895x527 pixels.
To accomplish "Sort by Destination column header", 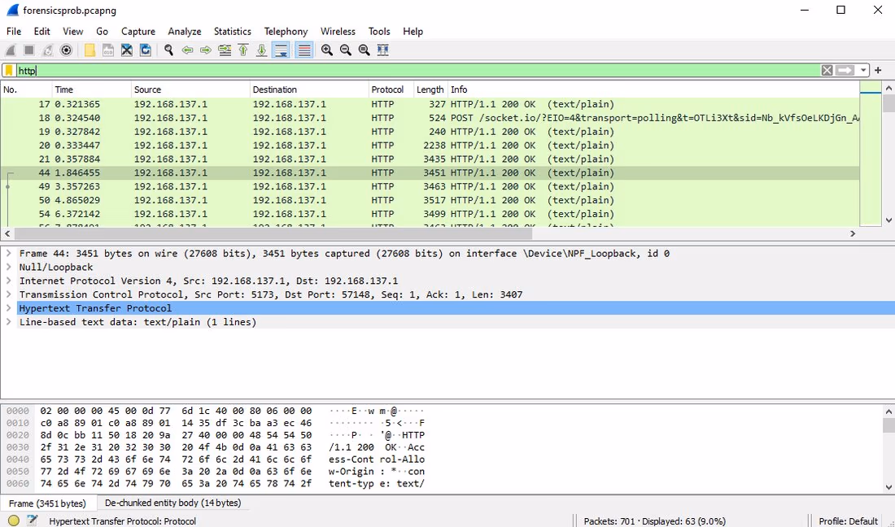I will [309, 89].
